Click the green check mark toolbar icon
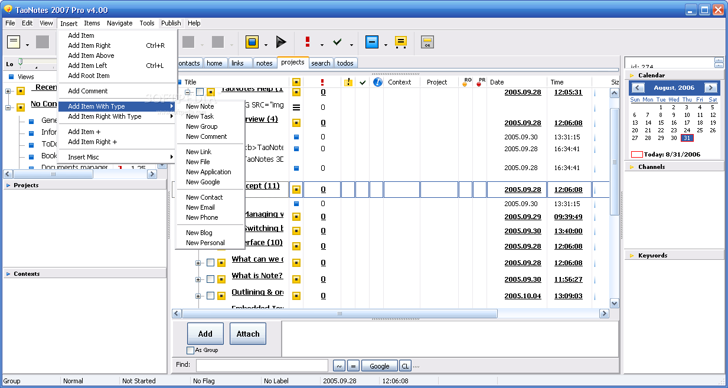This screenshot has height=388, width=728. (x=338, y=42)
